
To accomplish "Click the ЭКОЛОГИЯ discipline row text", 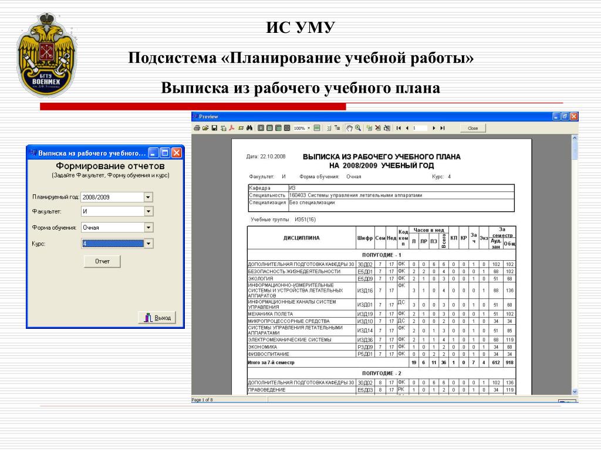I will (x=261, y=279).
